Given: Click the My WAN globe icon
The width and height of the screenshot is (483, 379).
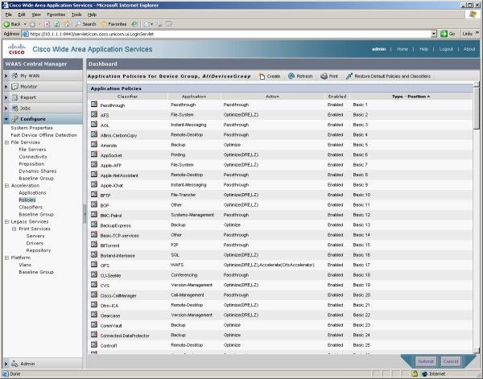Looking at the screenshot, I should [x=14, y=76].
